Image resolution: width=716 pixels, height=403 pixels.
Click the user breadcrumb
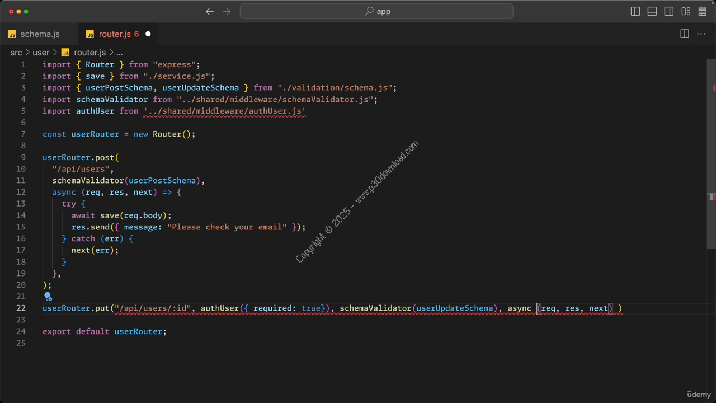click(41, 53)
